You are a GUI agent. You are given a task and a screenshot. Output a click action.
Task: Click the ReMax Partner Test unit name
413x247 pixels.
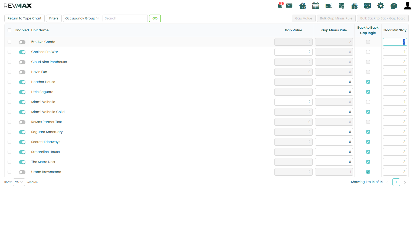47,122
